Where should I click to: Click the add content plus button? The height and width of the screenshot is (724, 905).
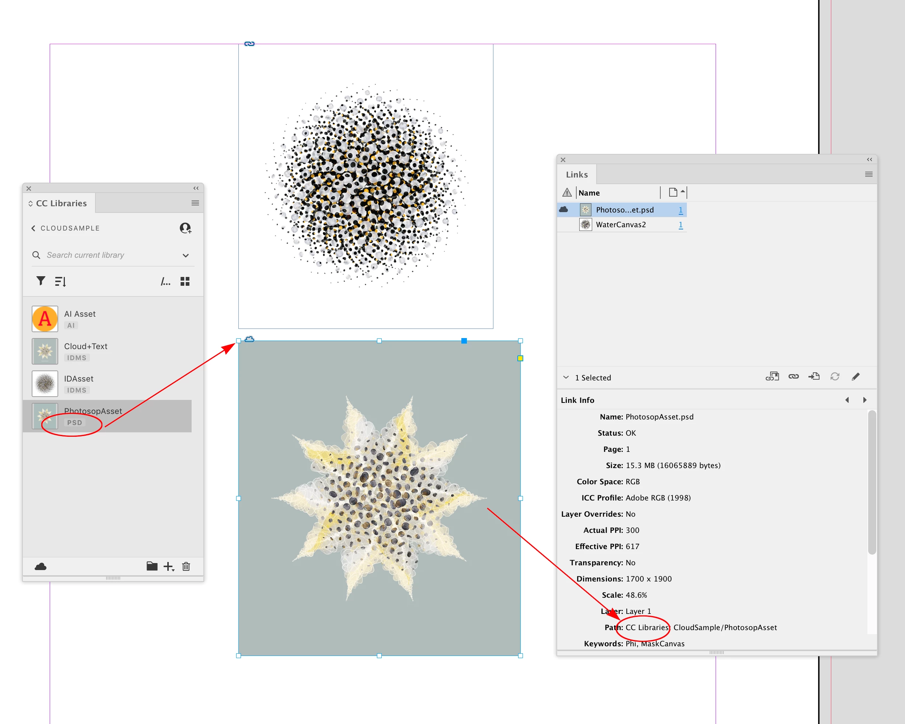[x=168, y=566]
